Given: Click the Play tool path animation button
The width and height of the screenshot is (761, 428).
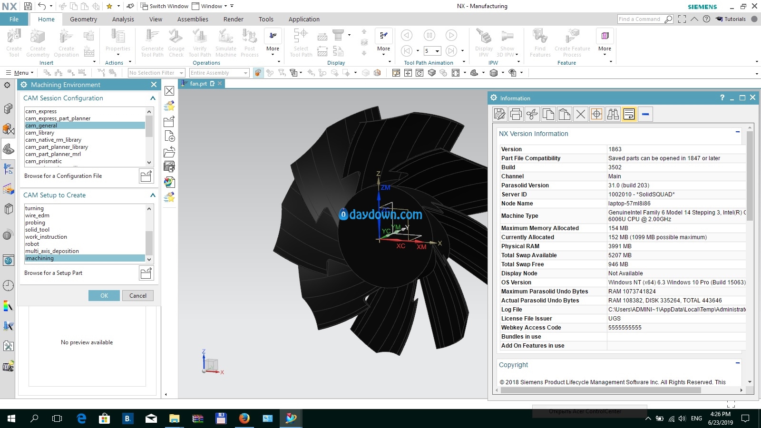Looking at the screenshot, I should coord(451,35).
